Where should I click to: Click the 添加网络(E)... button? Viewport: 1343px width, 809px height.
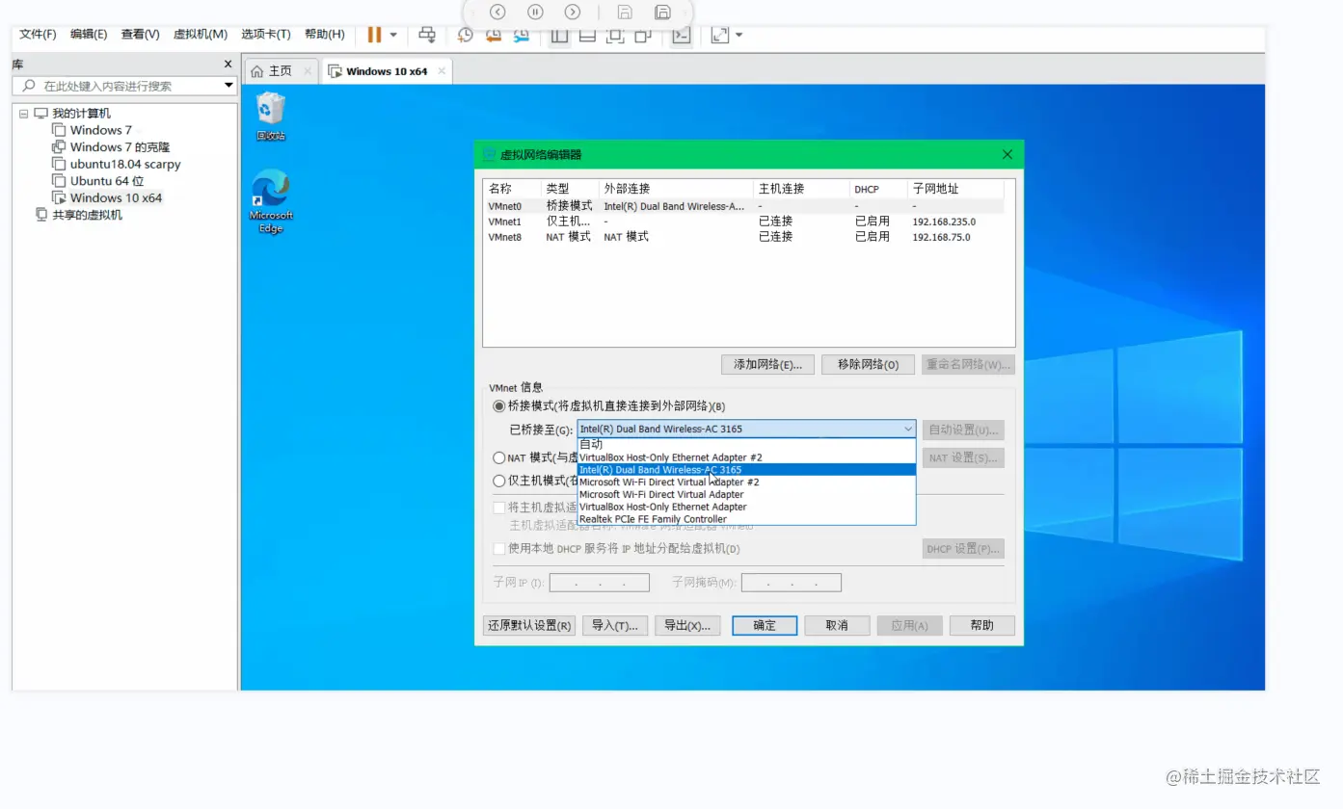point(767,365)
